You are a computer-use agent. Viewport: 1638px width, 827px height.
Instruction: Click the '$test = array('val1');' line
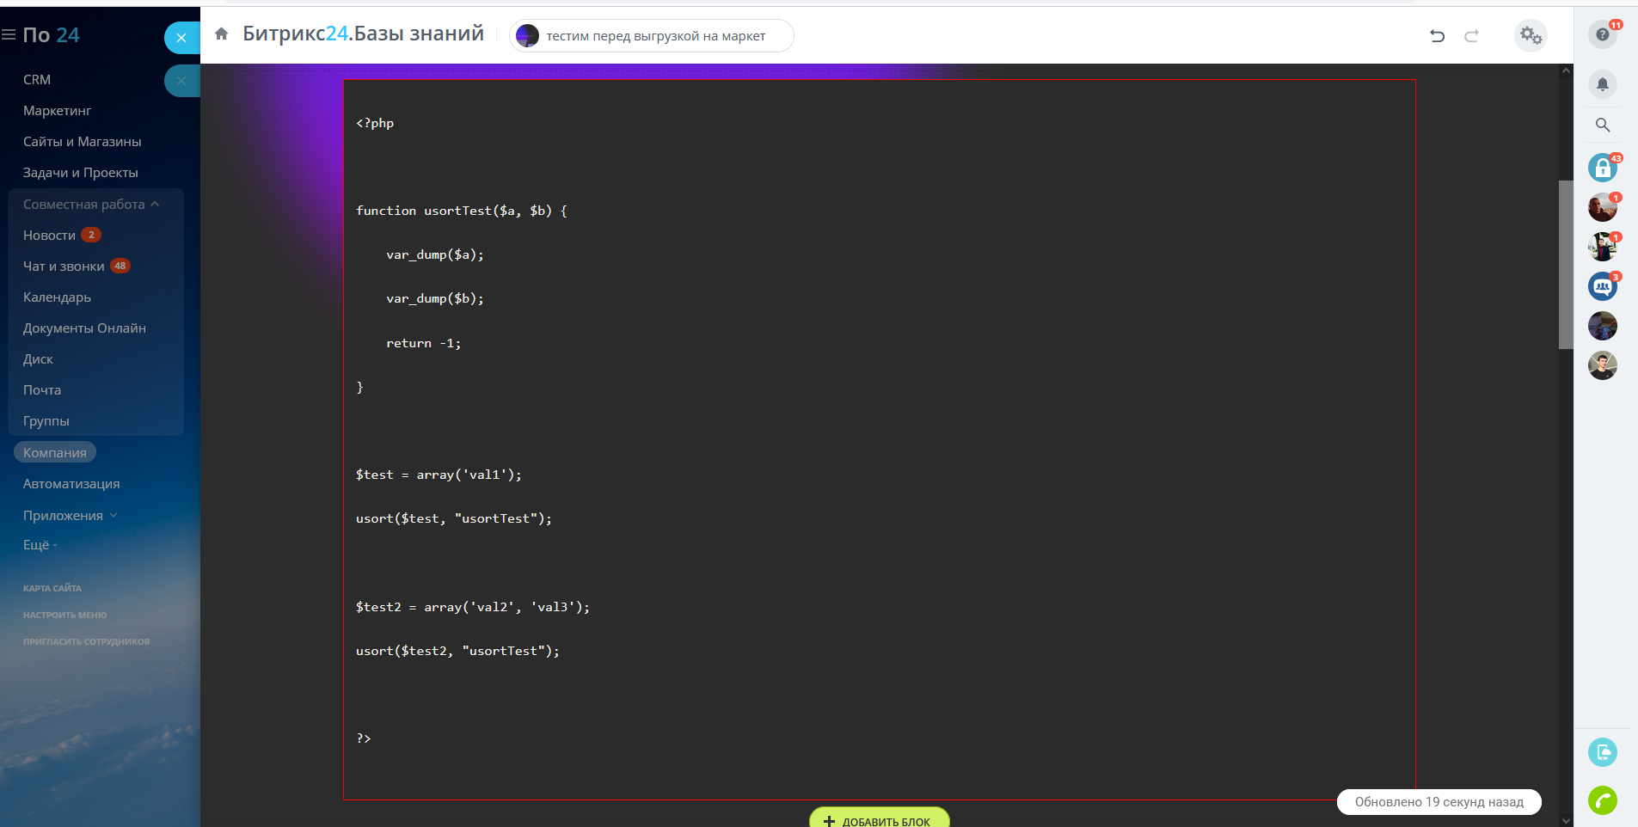(439, 475)
